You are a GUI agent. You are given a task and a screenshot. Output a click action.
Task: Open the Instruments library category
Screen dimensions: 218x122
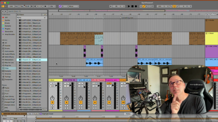[x=9, y=51]
